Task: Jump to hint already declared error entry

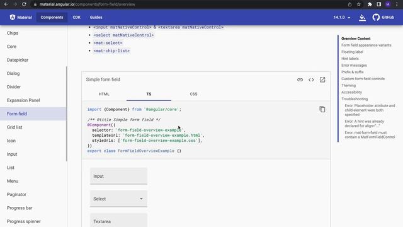Action: point(364,124)
